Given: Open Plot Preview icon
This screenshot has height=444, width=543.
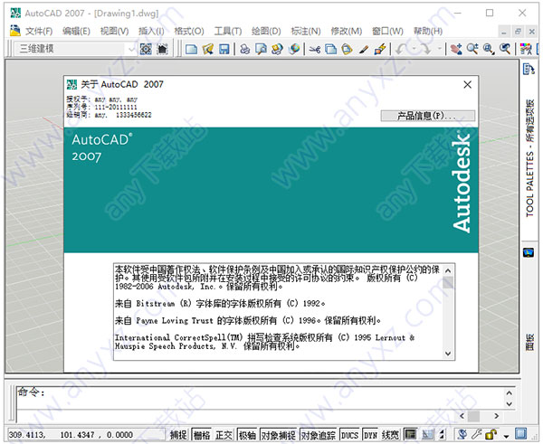Looking at the screenshot, I should pyautogui.click(x=261, y=49).
